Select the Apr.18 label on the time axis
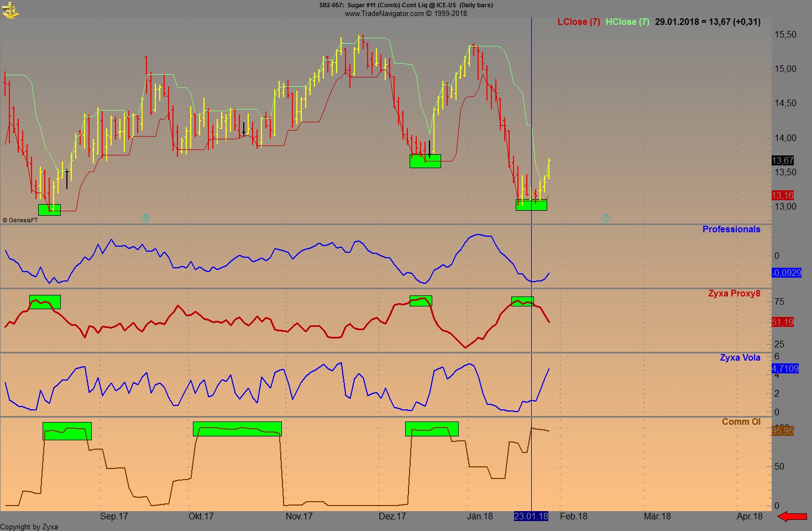The image size is (812, 531). (749, 516)
